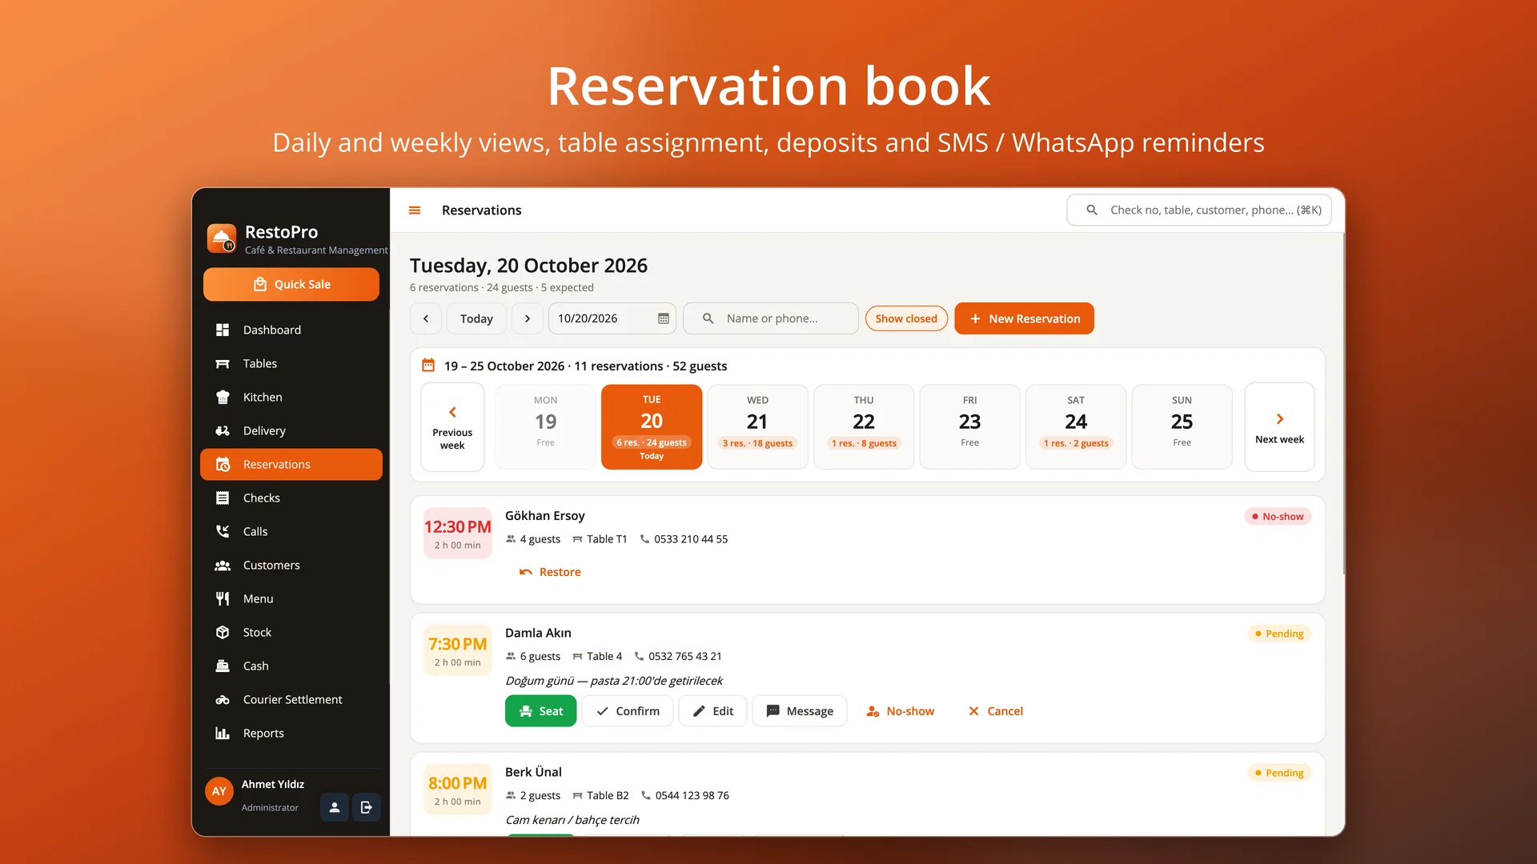Go to previous day arrow

click(426, 318)
